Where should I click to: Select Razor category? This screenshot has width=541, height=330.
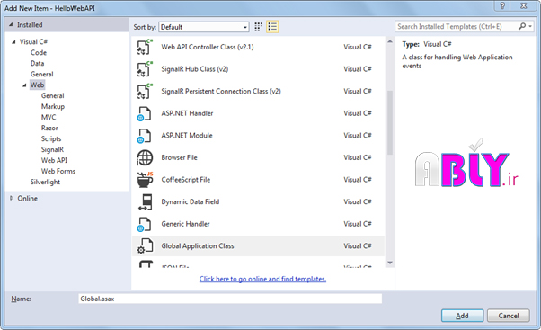49,128
